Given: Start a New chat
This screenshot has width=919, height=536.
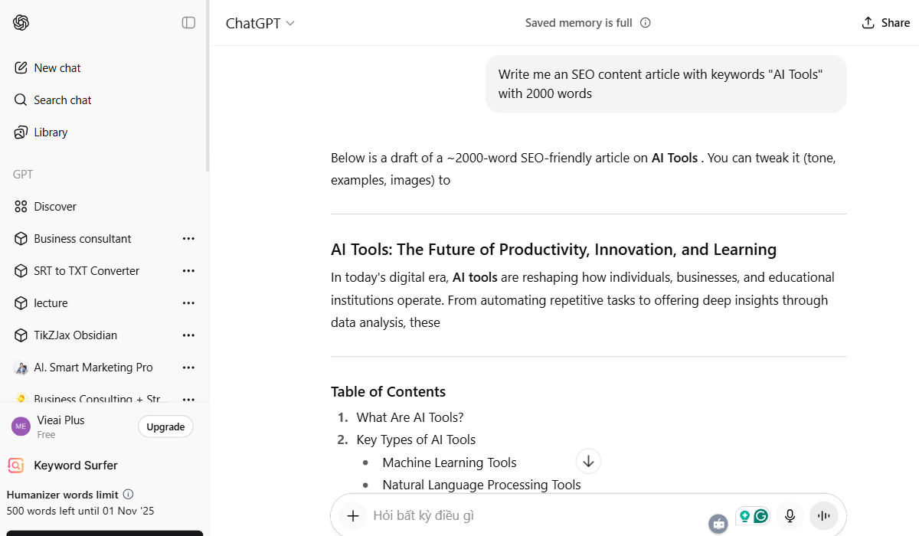Looking at the screenshot, I should coord(57,68).
